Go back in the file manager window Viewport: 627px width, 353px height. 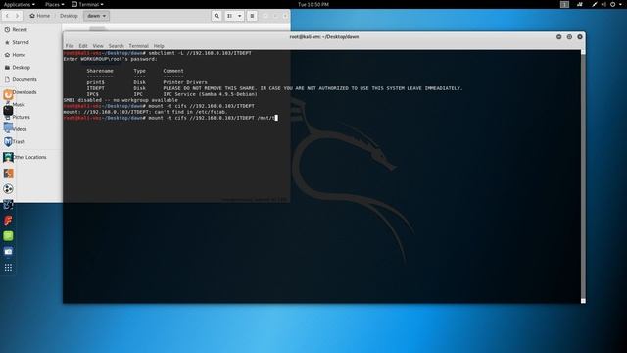(x=7, y=16)
